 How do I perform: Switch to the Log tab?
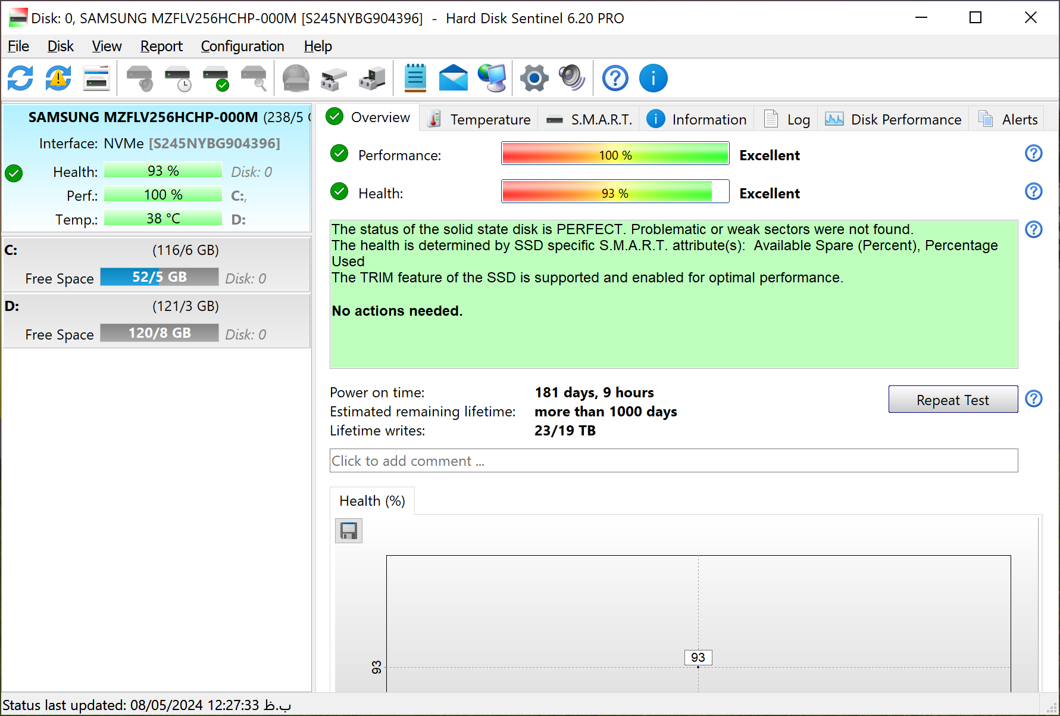click(x=786, y=120)
